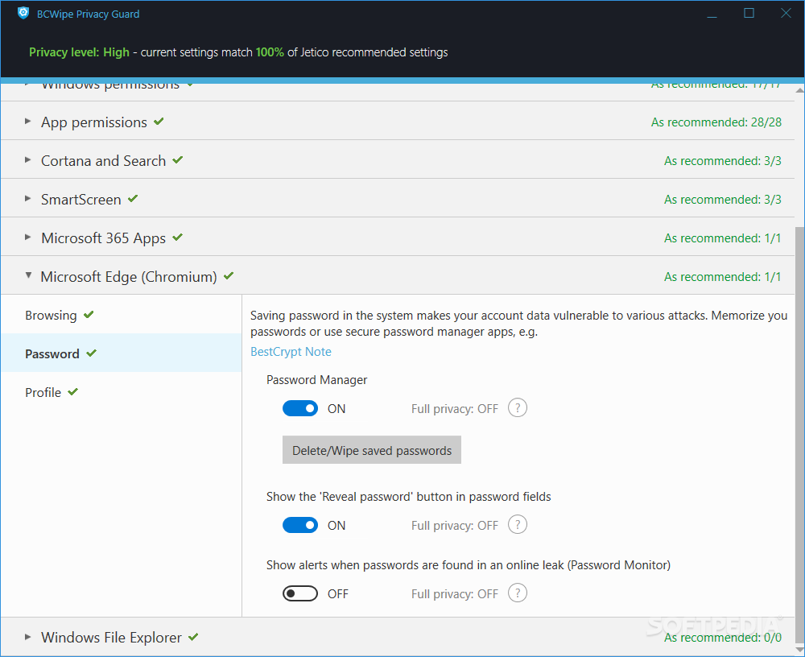Click the checkmark beside Microsoft Edge (Chromium)
The width and height of the screenshot is (805, 657).
pyautogui.click(x=229, y=275)
